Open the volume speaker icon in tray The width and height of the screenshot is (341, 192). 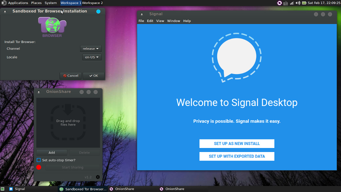(x=298, y=3)
